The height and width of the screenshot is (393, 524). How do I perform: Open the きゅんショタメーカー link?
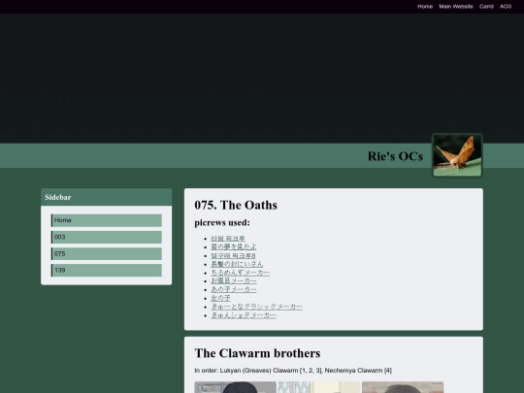click(244, 315)
